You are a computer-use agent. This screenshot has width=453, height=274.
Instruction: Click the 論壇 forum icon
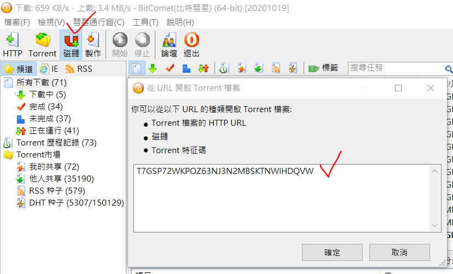coord(169,45)
